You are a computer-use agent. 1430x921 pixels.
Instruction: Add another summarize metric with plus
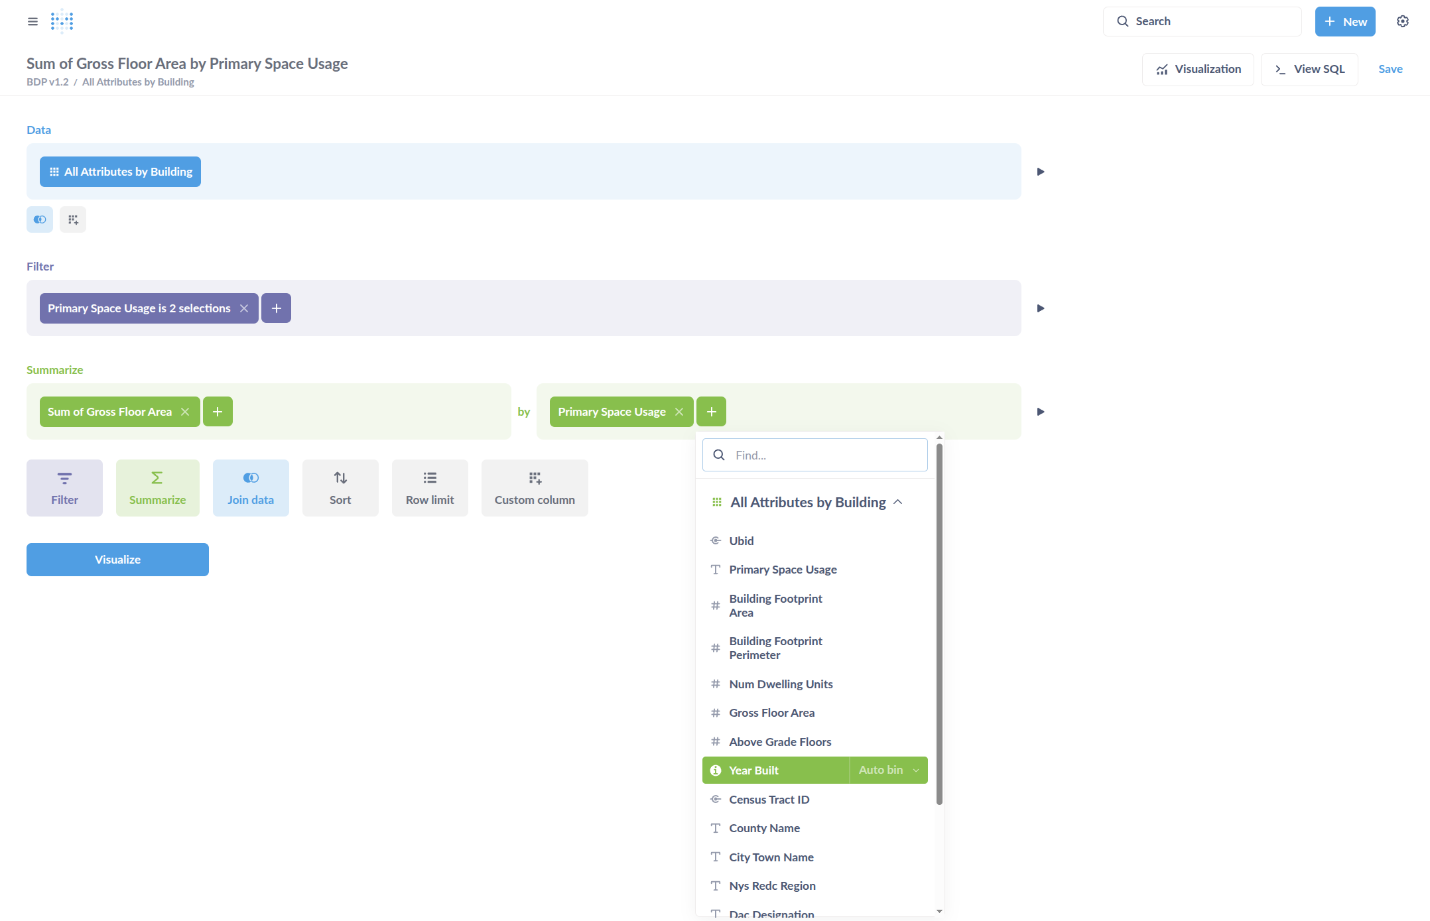218,412
